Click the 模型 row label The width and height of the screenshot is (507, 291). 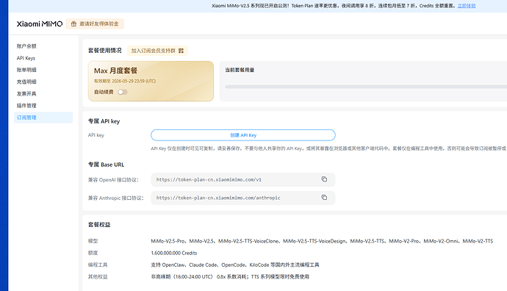[93, 241]
